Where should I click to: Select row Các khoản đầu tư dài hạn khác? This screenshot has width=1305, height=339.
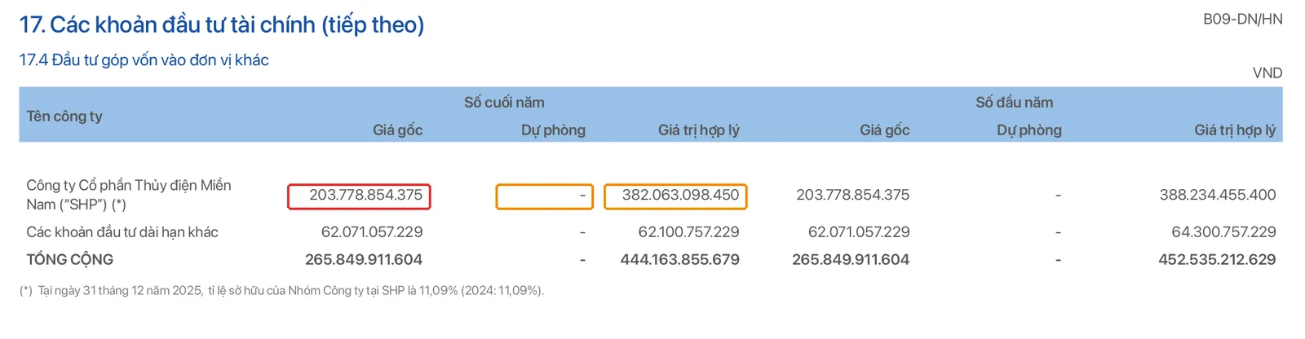coord(651,232)
